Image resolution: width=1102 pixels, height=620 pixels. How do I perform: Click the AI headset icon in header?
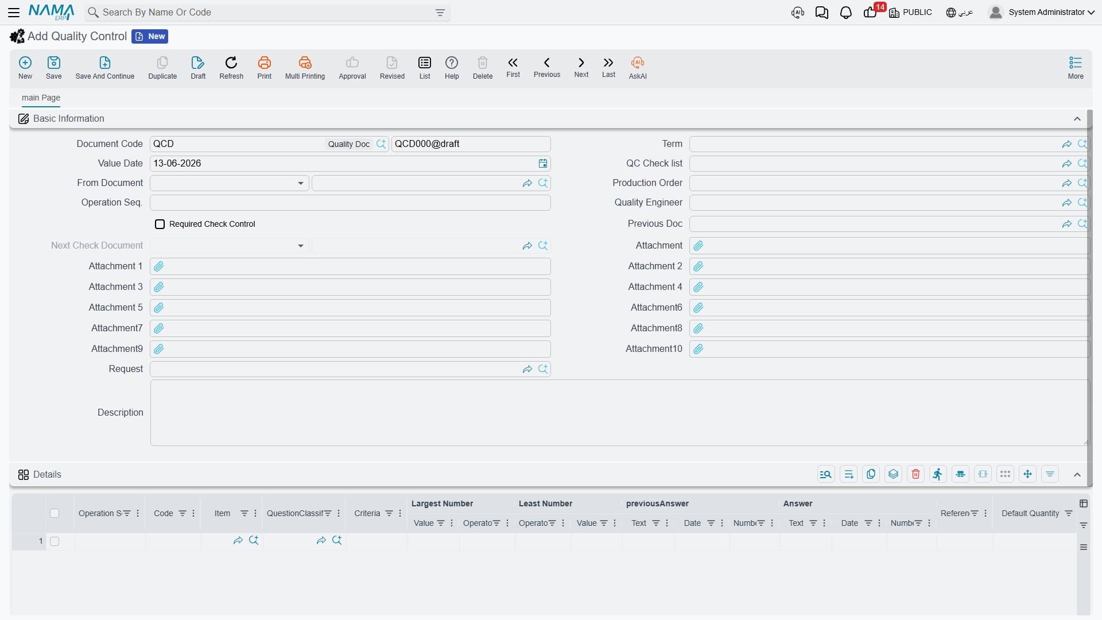point(798,13)
